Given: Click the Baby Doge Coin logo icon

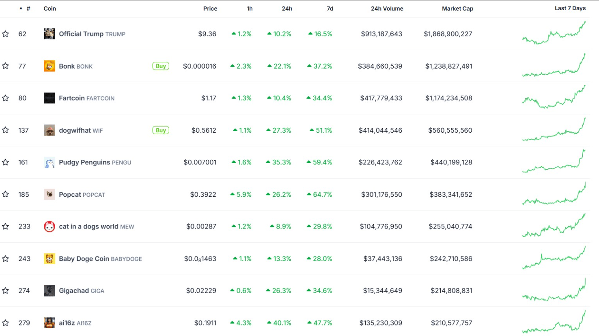Looking at the screenshot, I should pos(50,258).
